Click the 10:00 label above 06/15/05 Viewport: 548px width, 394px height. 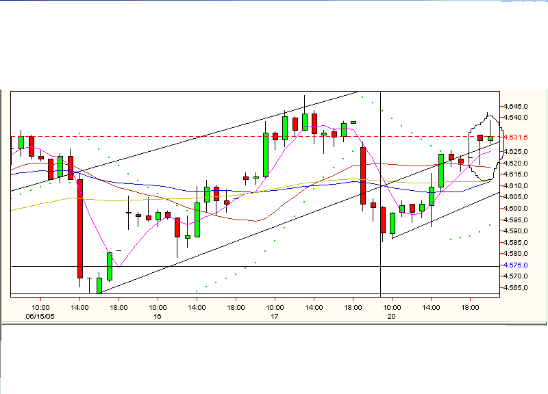pos(40,307)
